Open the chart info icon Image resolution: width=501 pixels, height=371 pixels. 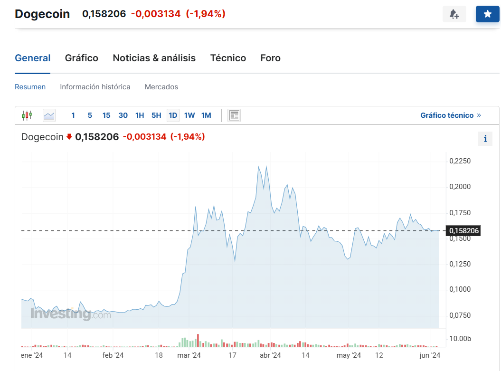485,139
